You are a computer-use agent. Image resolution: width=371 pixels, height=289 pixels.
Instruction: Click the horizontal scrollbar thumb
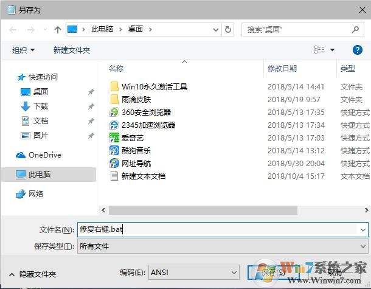pyautogui.click(x=203, y=210)
